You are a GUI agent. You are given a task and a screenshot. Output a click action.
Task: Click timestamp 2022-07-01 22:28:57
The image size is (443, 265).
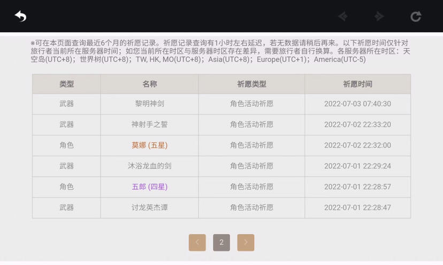358,186
